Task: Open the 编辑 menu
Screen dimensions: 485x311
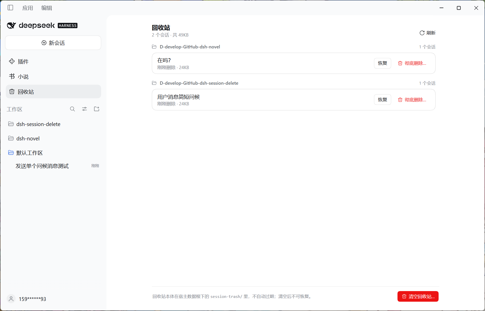Action: coord(47,8)
